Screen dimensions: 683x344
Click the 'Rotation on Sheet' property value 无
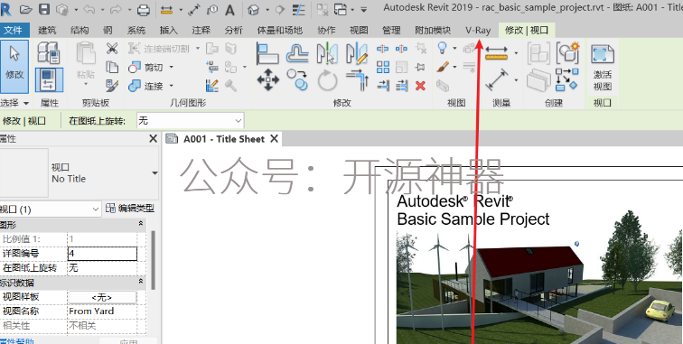(x=102, y=268)
